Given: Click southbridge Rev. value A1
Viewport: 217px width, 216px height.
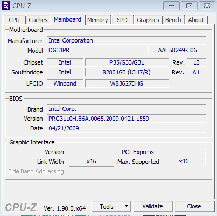Looking at the screenshot, I should coord(197,72).
